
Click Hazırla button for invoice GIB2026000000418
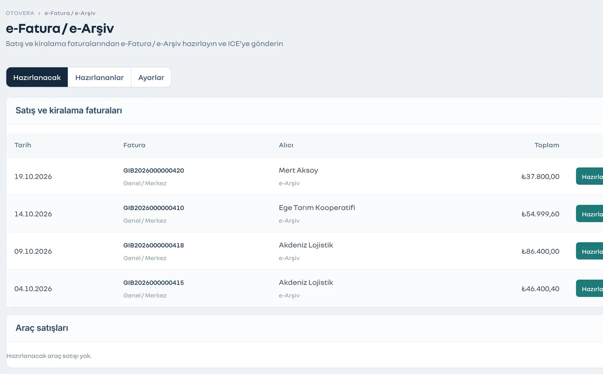tap(590, 251)
